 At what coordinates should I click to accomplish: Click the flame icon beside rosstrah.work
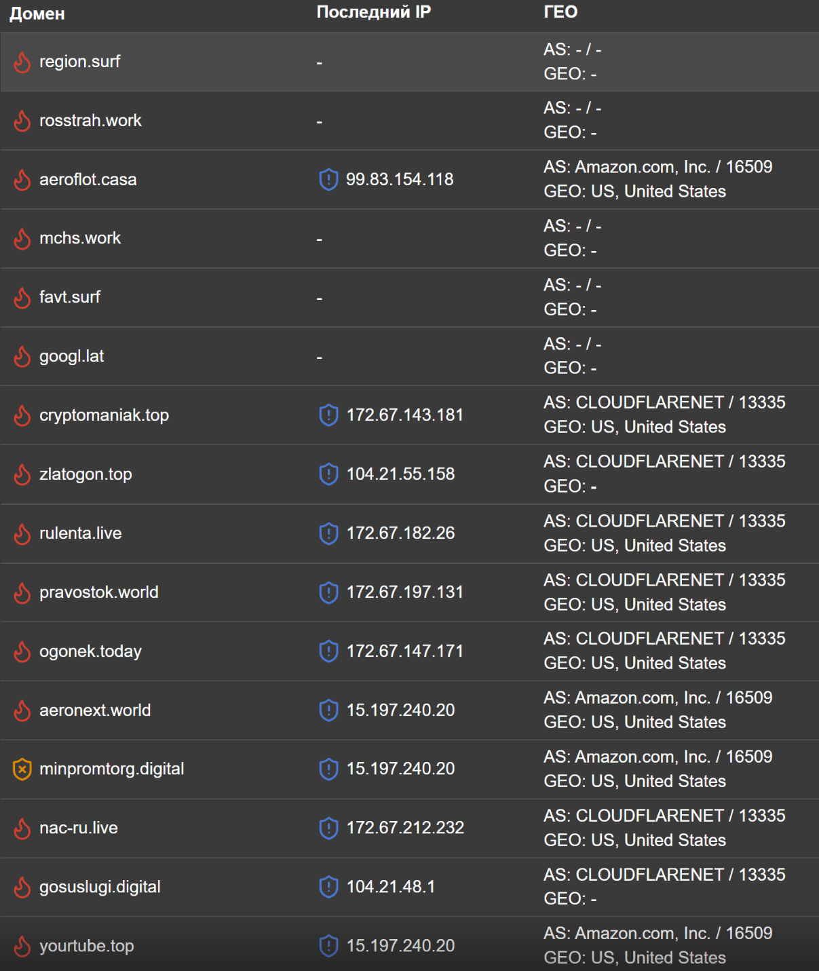pyautogui.click(x=22, y=121)
